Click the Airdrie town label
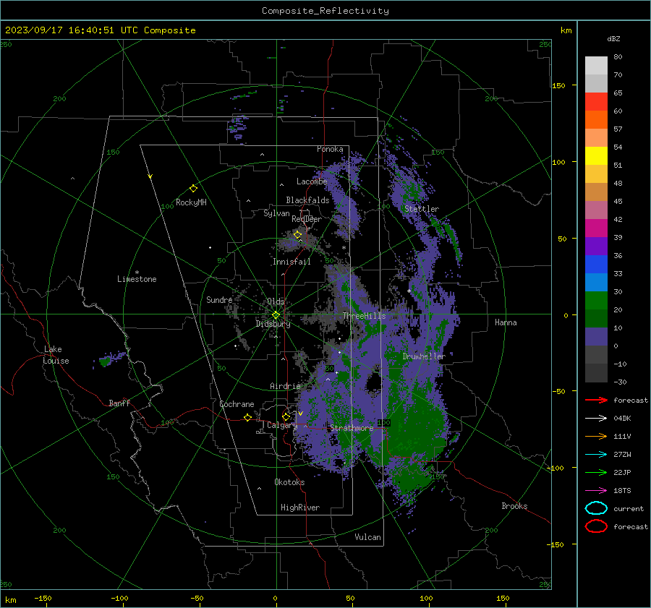This screenshot has width=651, height=608. tap(285, 386)
